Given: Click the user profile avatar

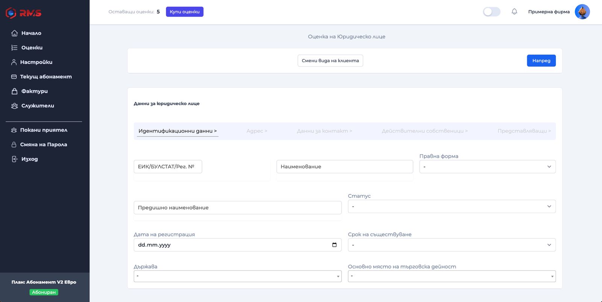Looking at the screenshot, I should coord(582,12).
